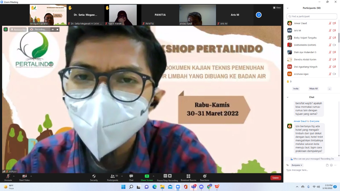Open the View layout menu
Screen dimensions: 340x191
277,7
